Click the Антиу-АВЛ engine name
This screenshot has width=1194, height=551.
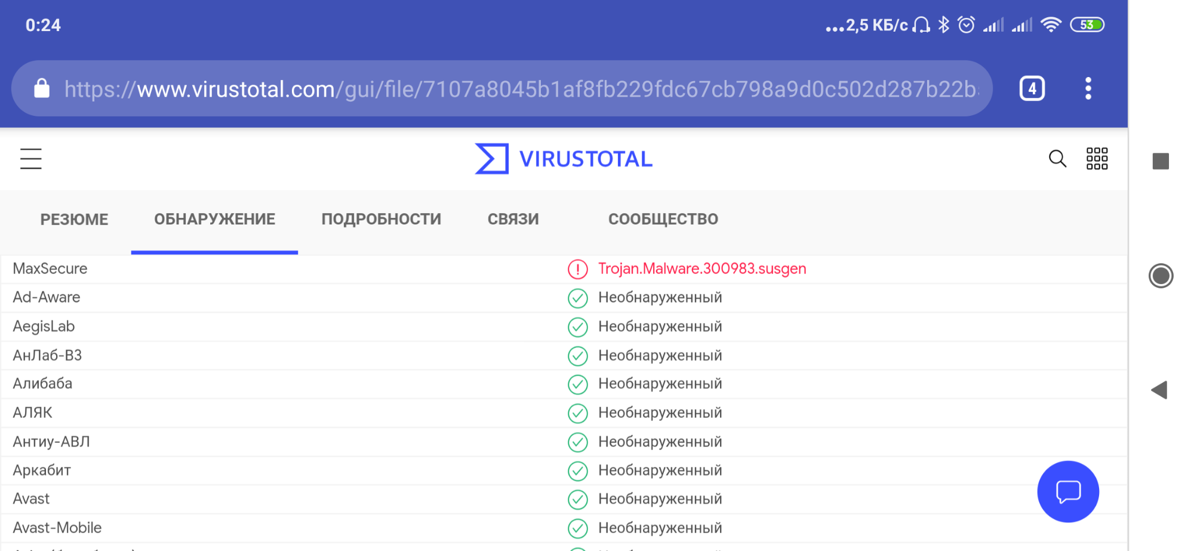51,442
